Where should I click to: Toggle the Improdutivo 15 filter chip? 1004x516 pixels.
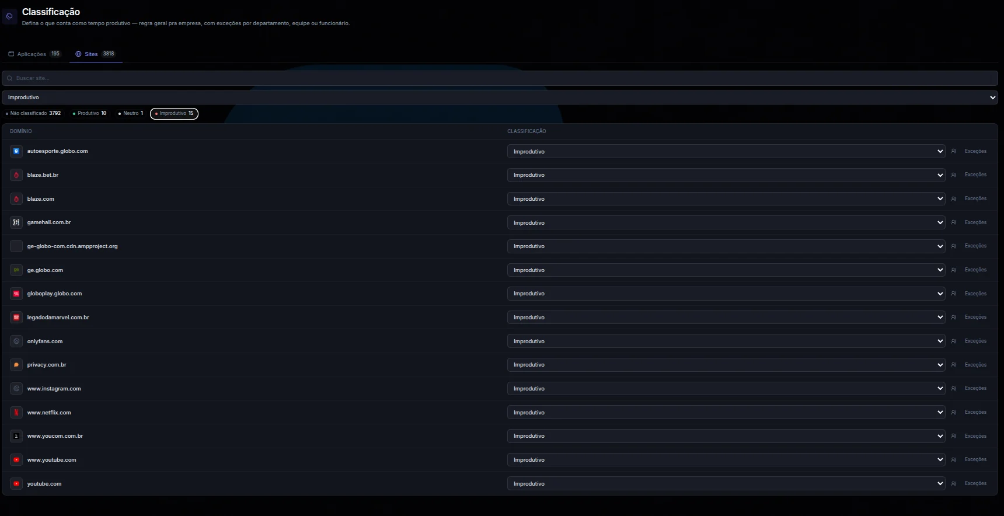174,113
